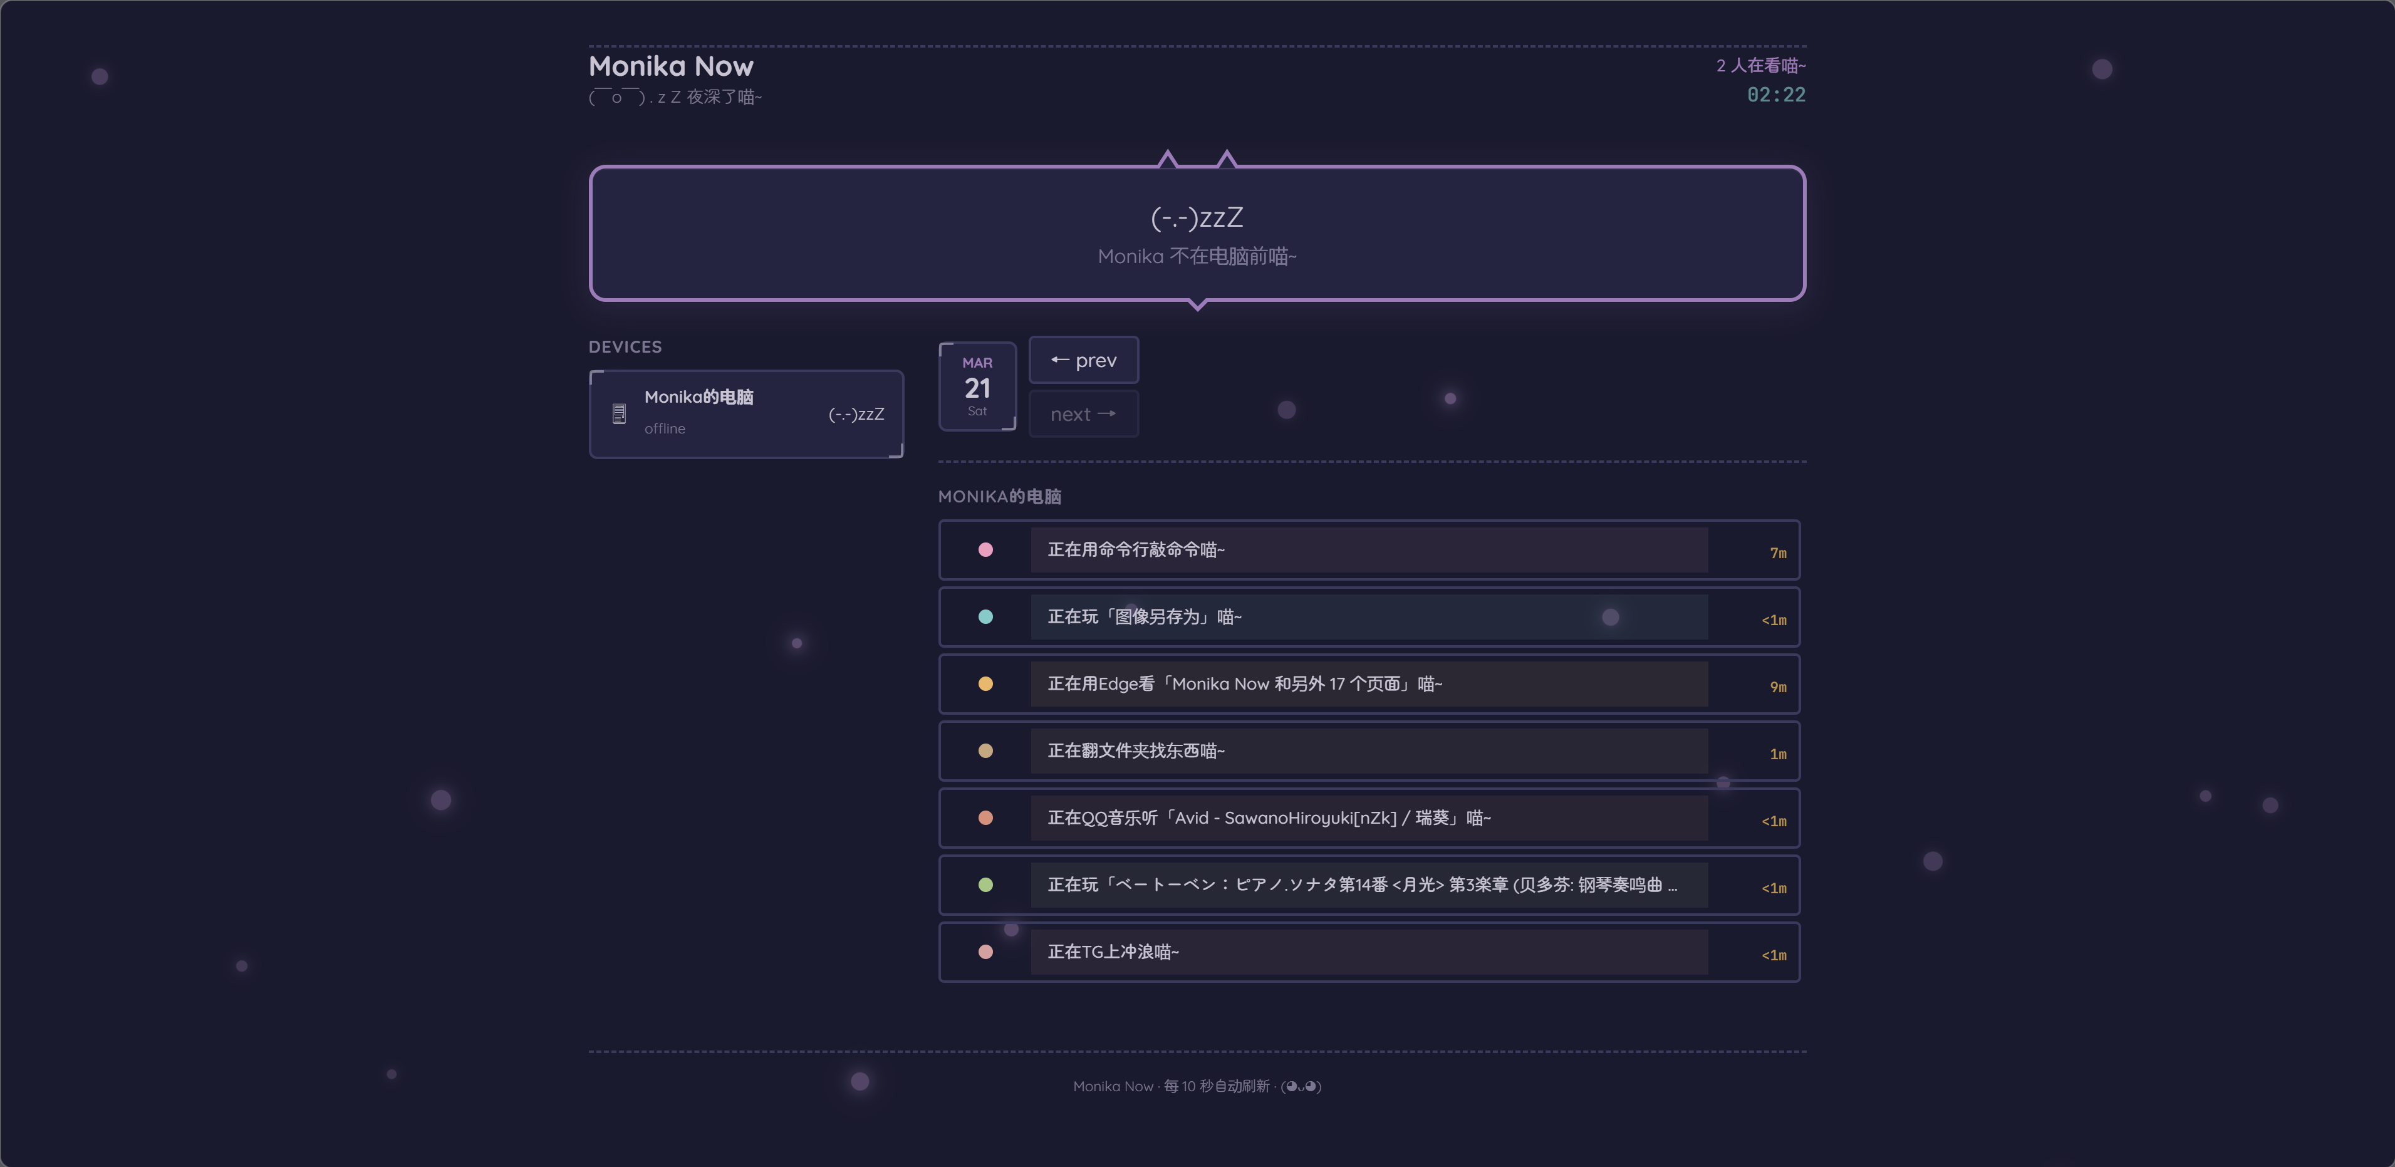Select the ベートーベン ピアノ.ソナタ第14番 entry
The height and width of the screenshot is (1167, 2395).
(1369, 884)
